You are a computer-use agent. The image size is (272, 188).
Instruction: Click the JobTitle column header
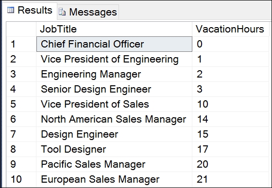[114, 29]
